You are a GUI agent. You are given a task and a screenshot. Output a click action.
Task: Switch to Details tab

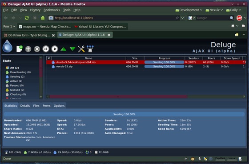point(25,106)
